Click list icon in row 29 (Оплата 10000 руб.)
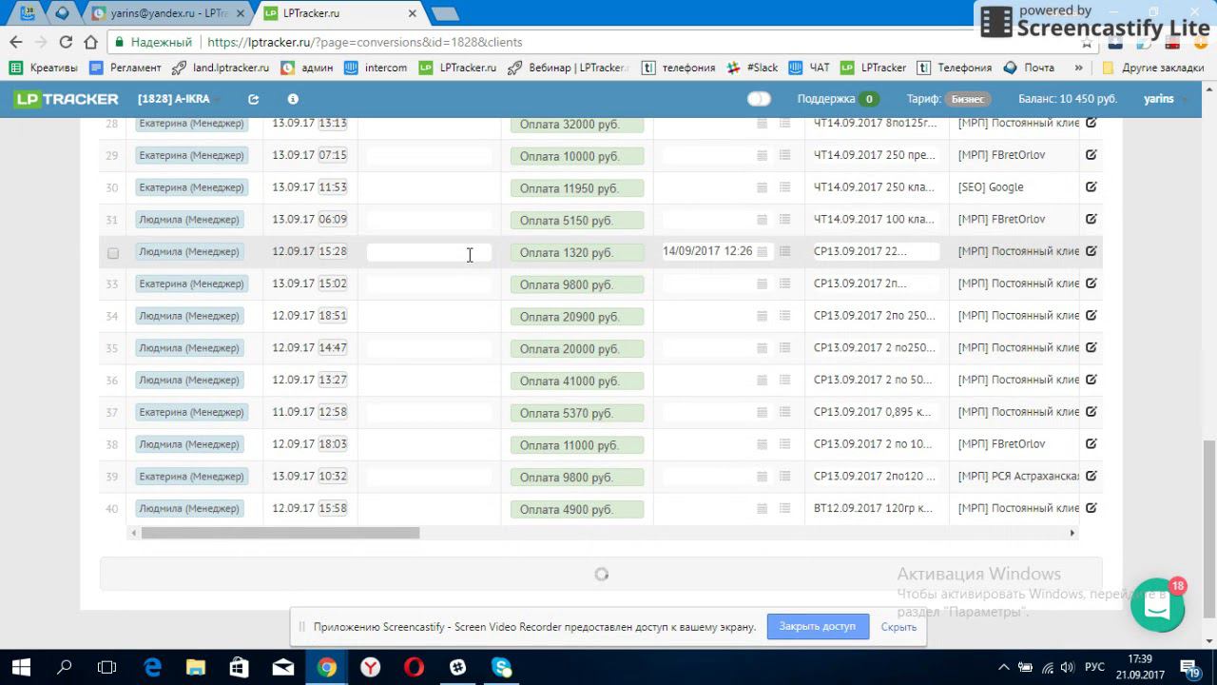1217x685 pixels. click(x=785, y=155)
